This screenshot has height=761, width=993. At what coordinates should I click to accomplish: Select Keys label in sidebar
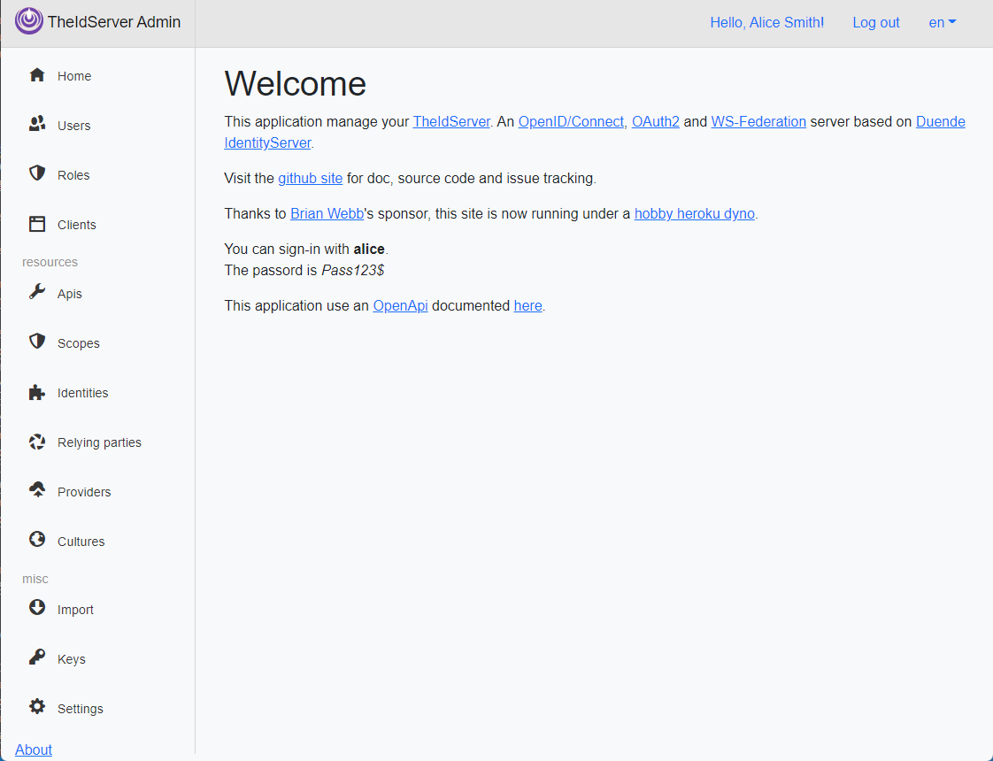[72, 659]
